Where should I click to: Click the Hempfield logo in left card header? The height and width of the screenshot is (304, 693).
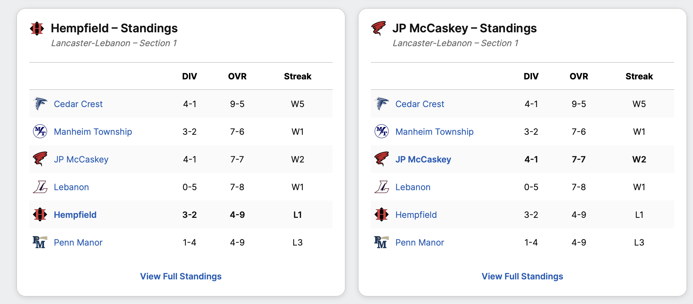click(x=37, y=29)
